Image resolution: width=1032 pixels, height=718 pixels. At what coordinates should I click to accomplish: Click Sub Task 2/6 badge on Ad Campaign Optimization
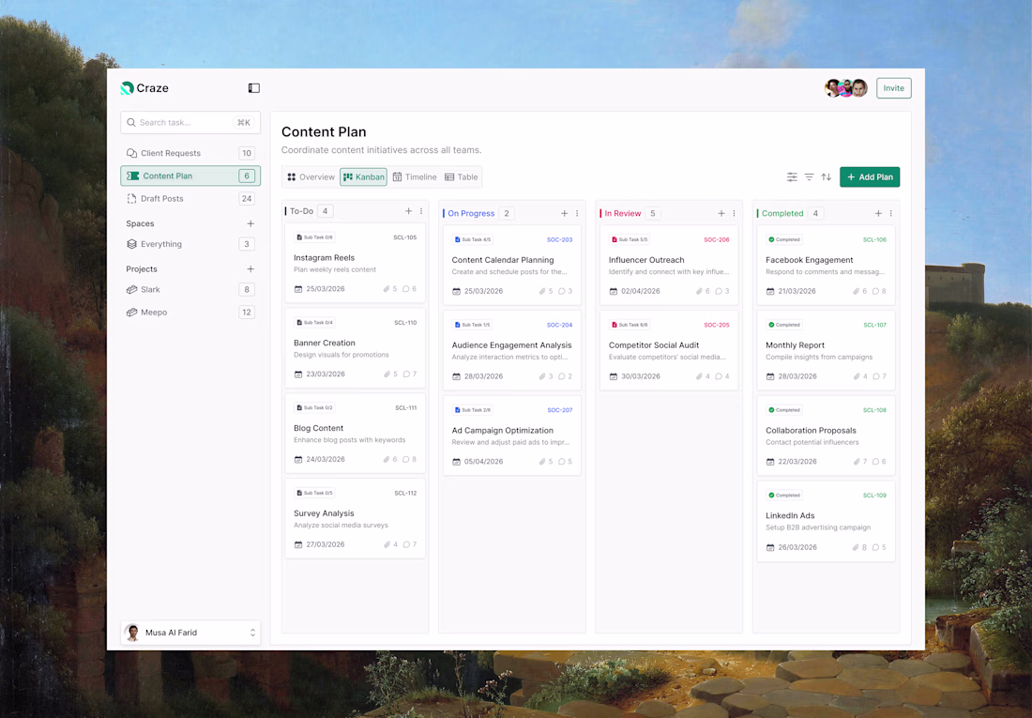point(473,410)
